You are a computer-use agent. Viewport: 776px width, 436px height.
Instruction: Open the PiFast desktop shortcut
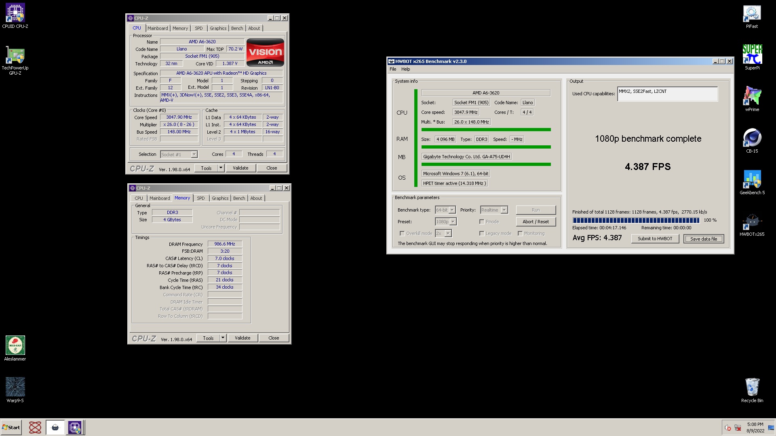point(752,16)
